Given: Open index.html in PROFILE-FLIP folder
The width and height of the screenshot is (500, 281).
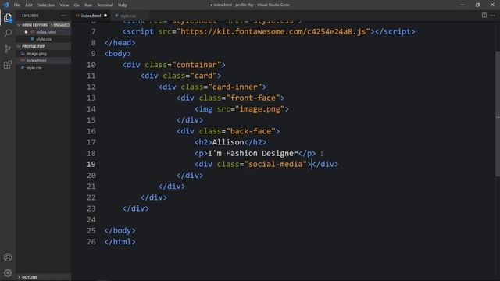Looking at the screenshot, I should [x=37, y=61].
